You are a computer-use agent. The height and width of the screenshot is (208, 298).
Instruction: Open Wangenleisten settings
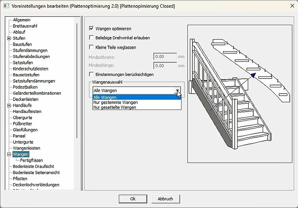pyautogui.click(x=26, y=148)
